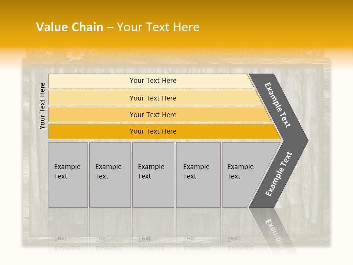353x265 pixels.
Task: Click the bold "Value Chain" title text
Action: click(x=69, y=27)
